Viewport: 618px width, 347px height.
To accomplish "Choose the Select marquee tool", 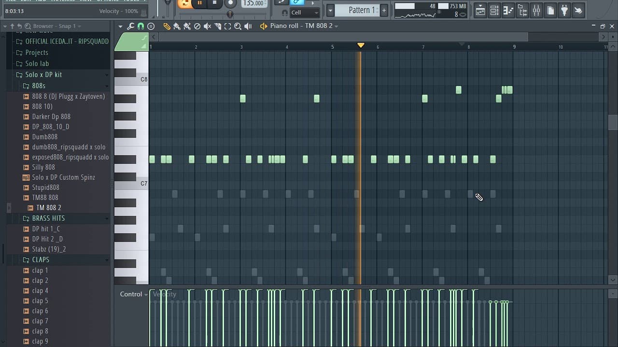I will pos(227,26).
